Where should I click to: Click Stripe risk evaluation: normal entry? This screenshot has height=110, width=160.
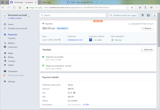[x=58, y=66]
